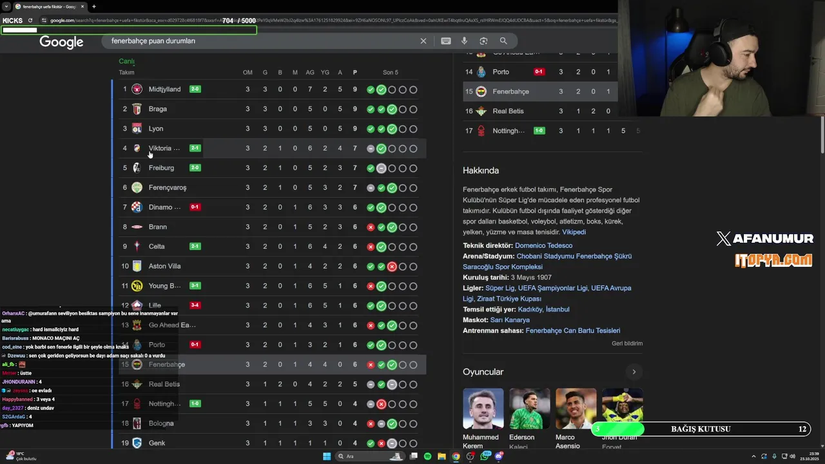Click the Genk club crest

[137, 443]
